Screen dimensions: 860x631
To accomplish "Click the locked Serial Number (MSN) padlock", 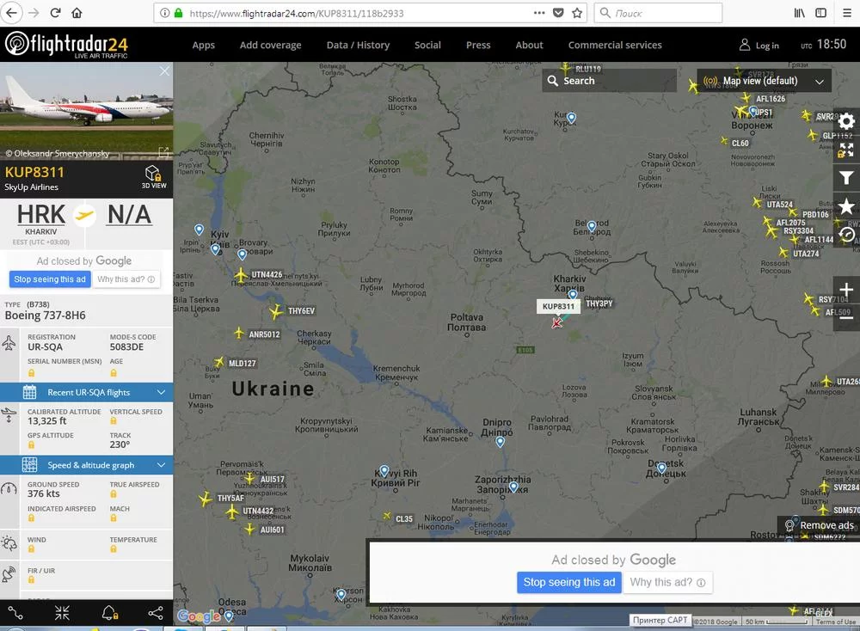I will [31, 373].
